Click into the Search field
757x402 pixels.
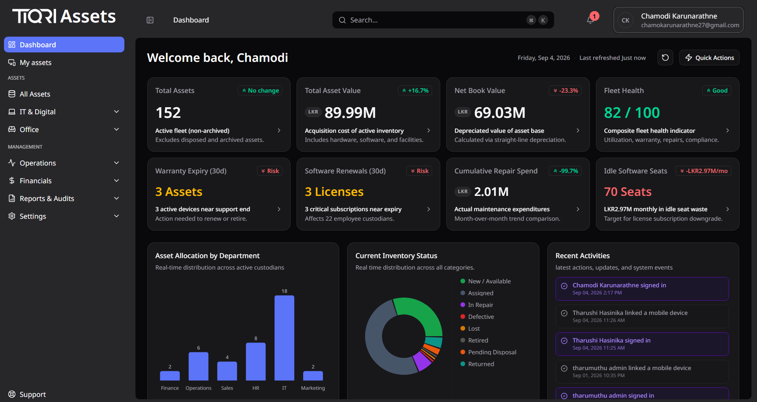[x=443, y=20]
